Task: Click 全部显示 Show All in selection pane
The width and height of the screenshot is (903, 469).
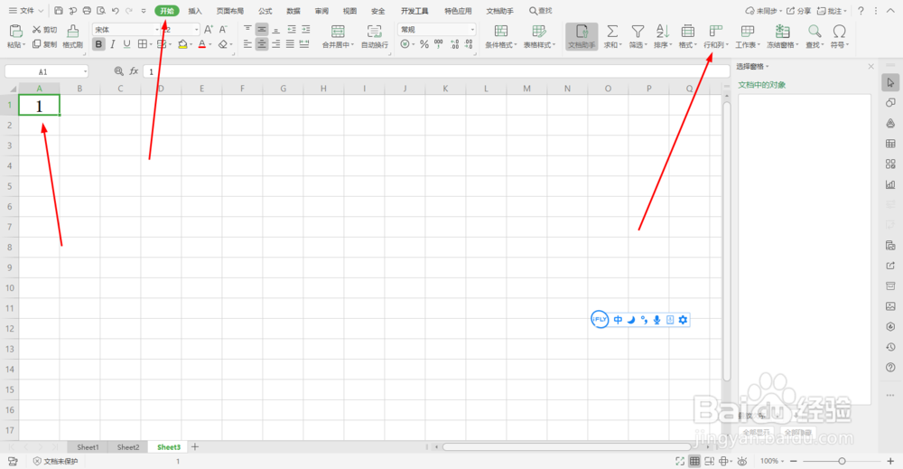Action: click(x=756, y=432)
